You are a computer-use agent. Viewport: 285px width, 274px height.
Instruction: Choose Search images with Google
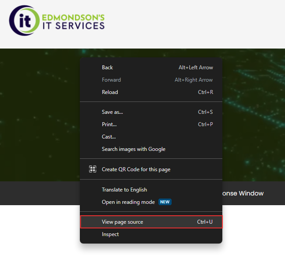tap(133, 149)
